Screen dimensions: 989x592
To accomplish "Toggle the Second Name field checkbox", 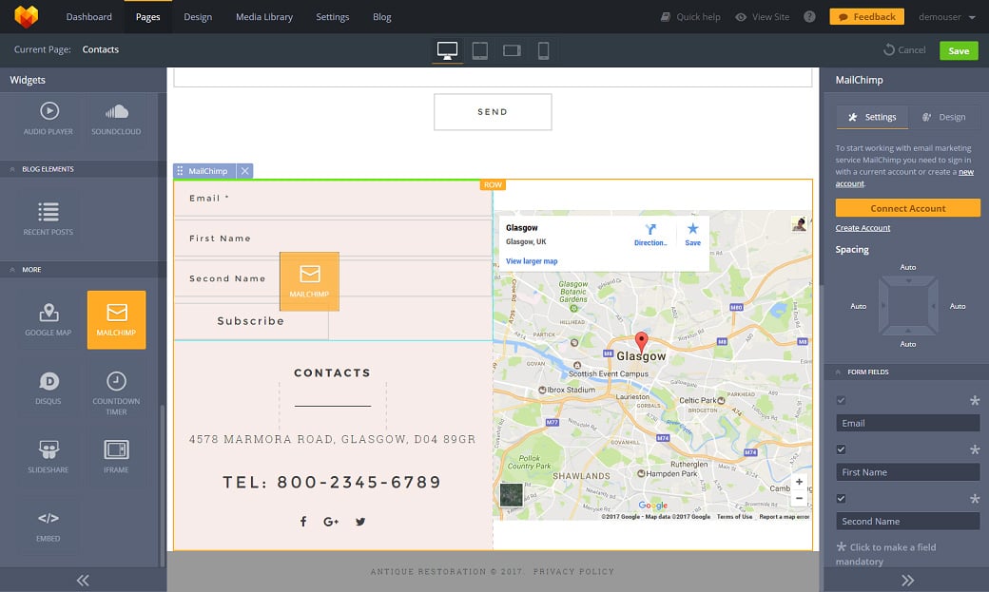I will [841, 499].
